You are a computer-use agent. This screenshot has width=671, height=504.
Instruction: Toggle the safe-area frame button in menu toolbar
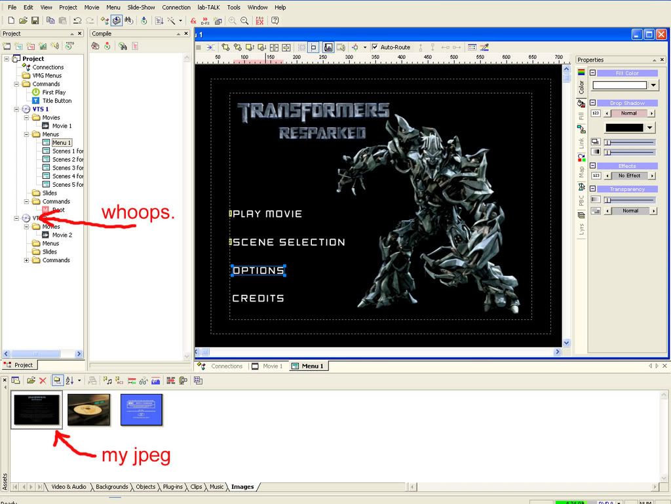point(314,47)
